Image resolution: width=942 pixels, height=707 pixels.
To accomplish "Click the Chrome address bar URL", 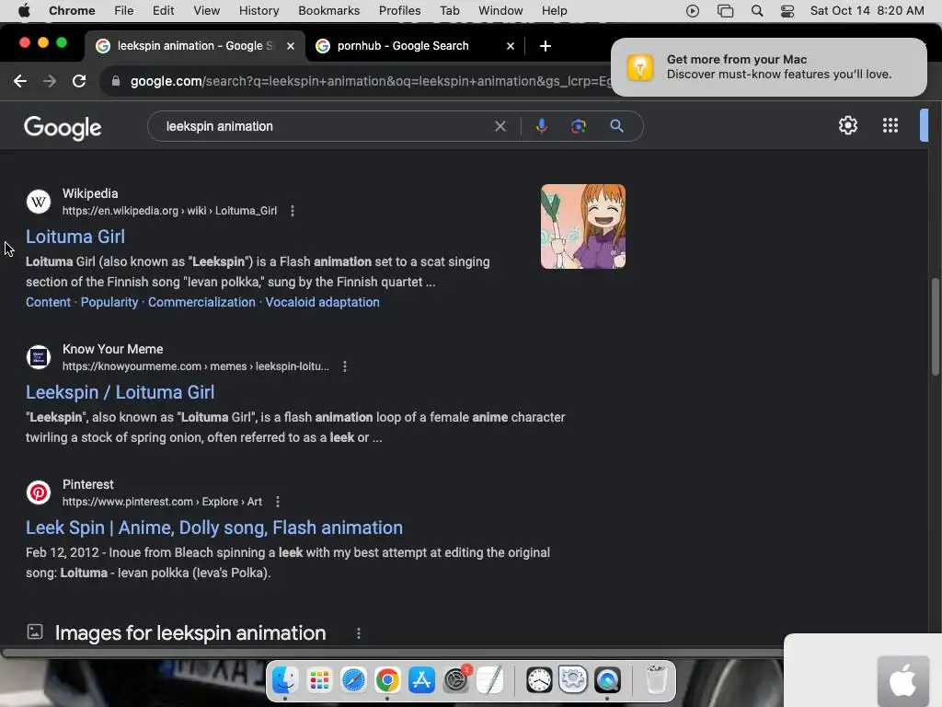I will pos(370,81).
